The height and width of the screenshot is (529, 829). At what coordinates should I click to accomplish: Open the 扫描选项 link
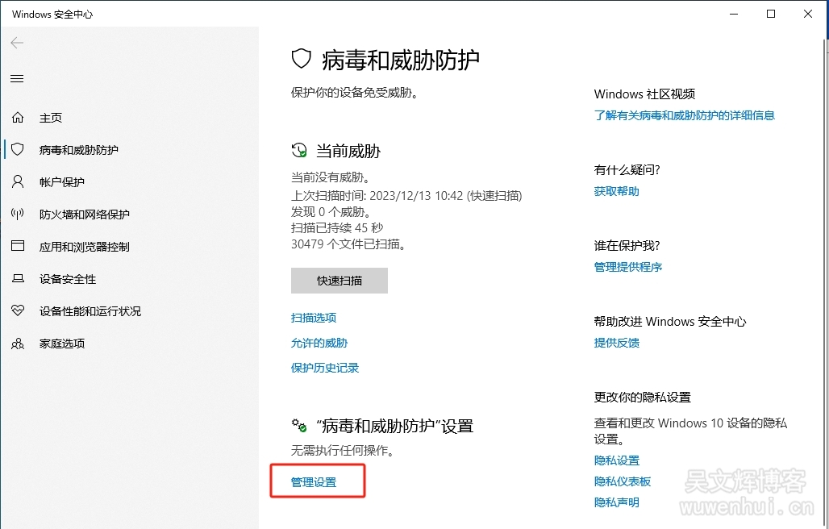(314, 318)
